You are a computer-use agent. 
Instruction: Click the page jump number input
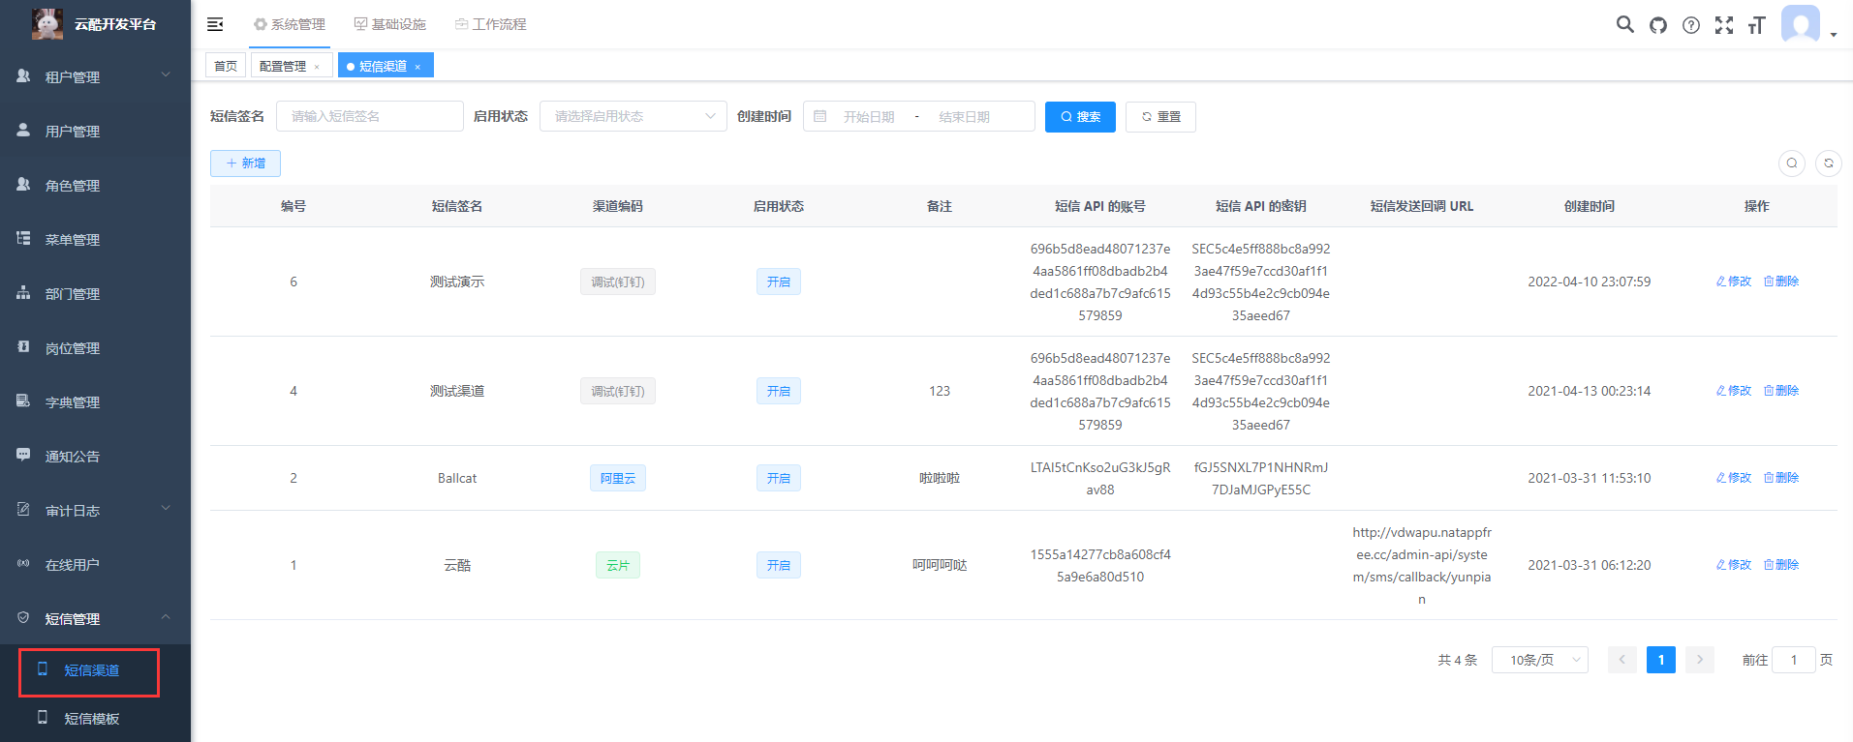1794,660
